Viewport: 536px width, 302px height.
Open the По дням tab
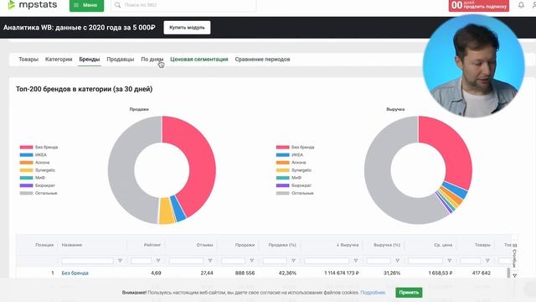pos(152,60)
